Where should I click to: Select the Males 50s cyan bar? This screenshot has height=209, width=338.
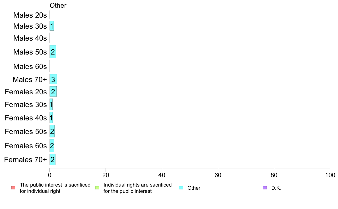pos(53,52)
